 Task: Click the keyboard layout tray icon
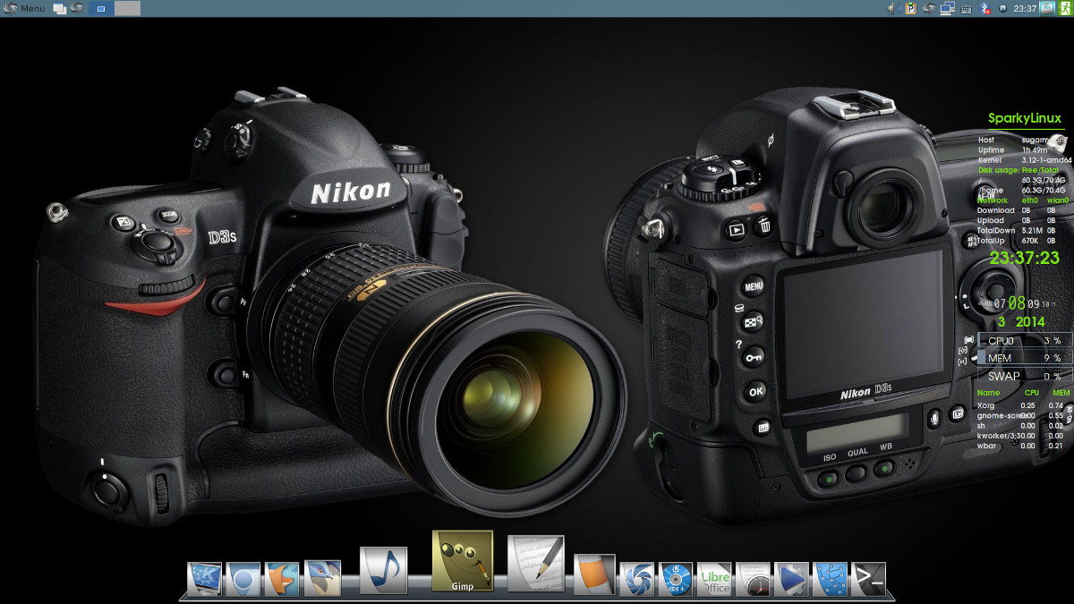pyautogui.click(x=966, y=8)
